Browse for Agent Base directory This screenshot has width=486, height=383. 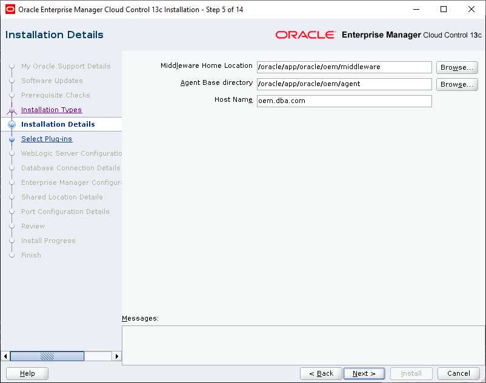point(457,84)
